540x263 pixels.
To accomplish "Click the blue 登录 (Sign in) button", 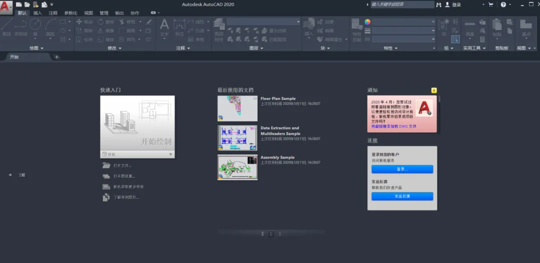I will click(402, 169).
